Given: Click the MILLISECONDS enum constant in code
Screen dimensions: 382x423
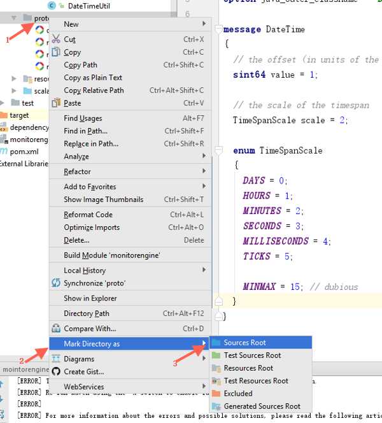Looking at the screenshot, I should tap(275, 241).
